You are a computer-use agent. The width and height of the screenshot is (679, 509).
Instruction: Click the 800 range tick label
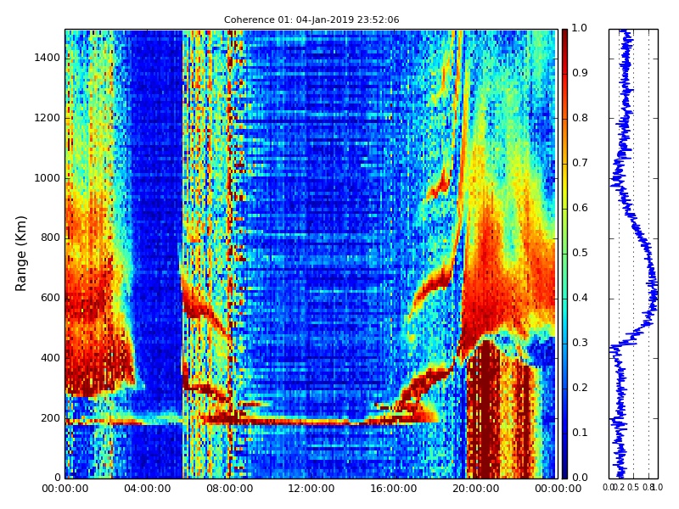pos(50,238)
